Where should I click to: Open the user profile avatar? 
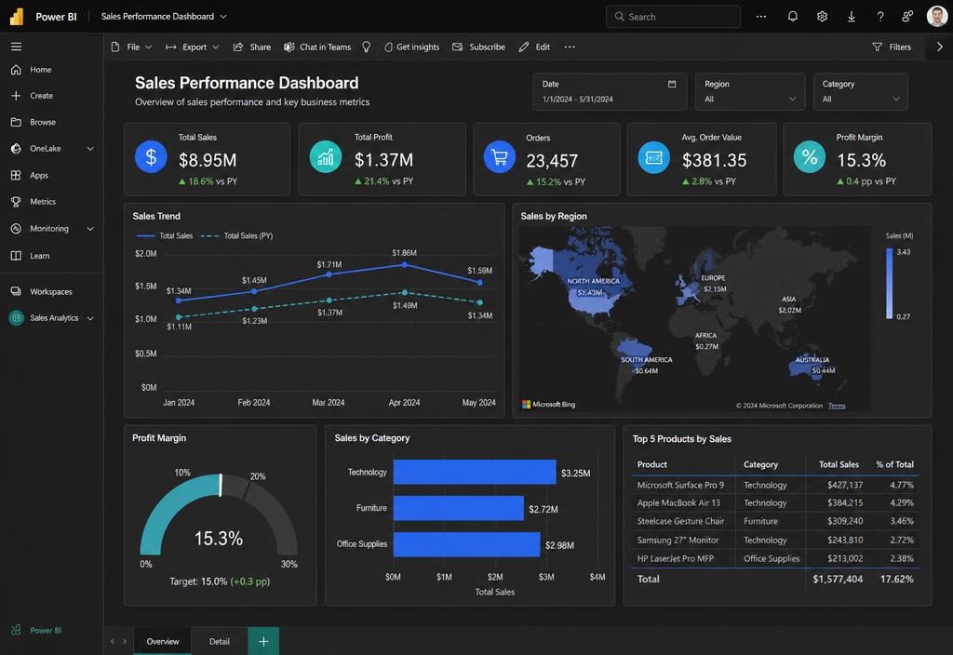(x=936, y=17)
